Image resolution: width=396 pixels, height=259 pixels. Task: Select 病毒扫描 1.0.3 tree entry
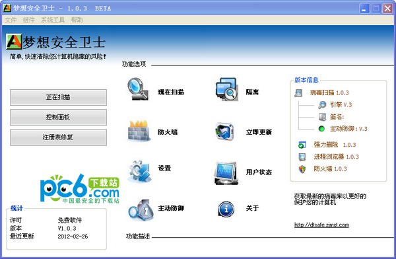point(329,92)
